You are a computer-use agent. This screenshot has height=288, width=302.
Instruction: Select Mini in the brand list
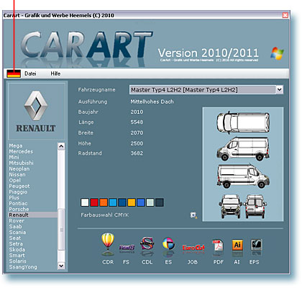14,157
